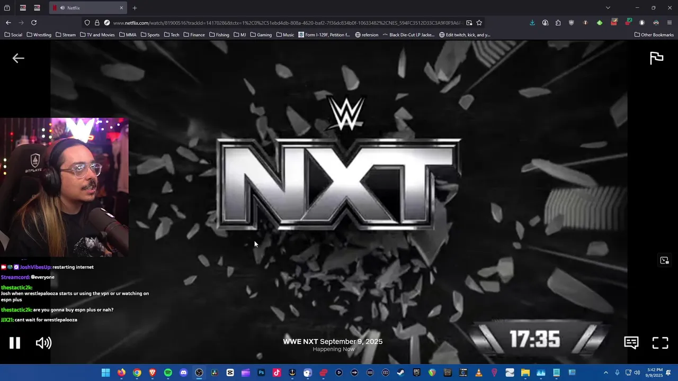The image size is (678, 381).
Task: Switch to the second pinned tab
Action: [x=37, y=8]
